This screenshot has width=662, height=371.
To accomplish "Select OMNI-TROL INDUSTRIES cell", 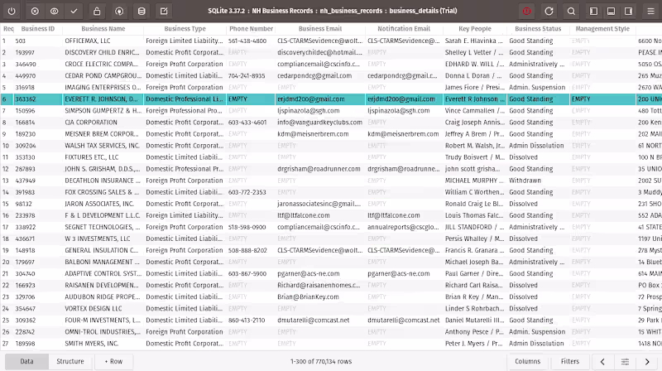I will 103,332.
